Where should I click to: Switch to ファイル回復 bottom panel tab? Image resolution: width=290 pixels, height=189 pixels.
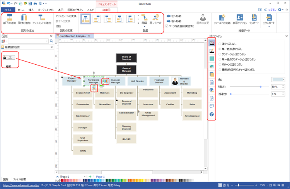pos(19,179)
